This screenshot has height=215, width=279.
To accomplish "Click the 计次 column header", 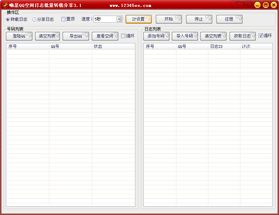I will [x=256, y=46].
